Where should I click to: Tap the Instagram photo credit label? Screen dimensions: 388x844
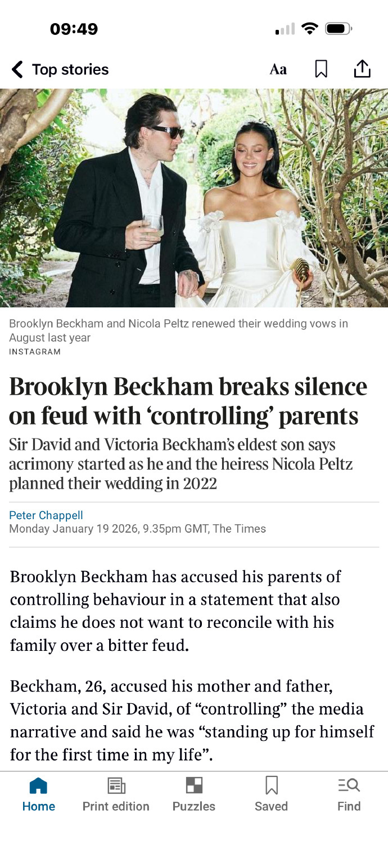click(x=35, y=352)
